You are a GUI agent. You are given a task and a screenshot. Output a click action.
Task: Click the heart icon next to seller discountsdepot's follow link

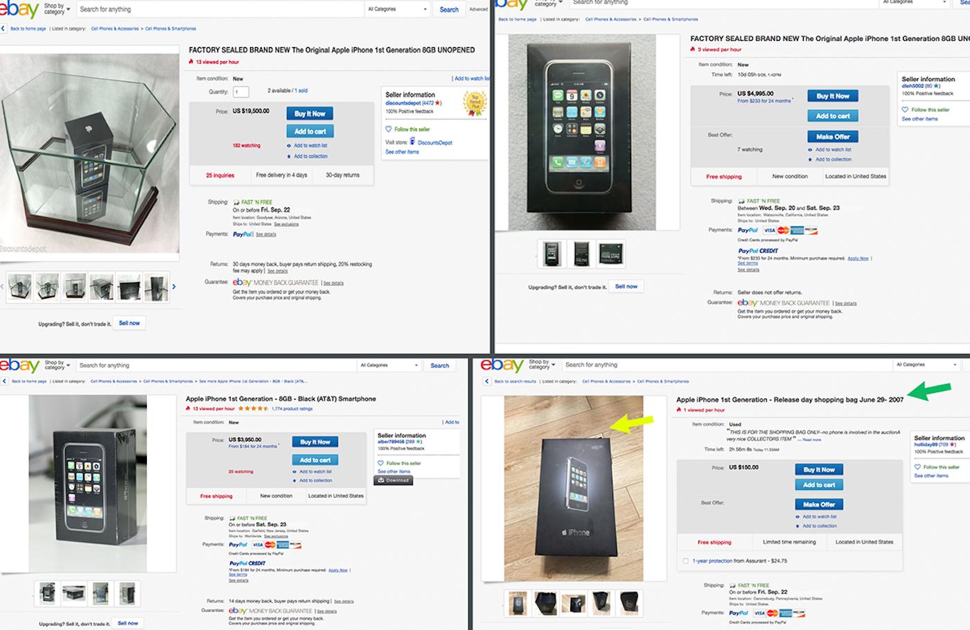click(x=389, y=129)
